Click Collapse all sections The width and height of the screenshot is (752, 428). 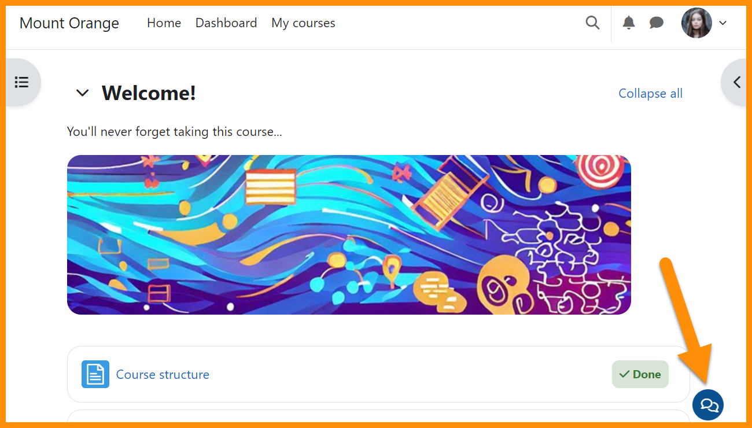click(650, 93)
